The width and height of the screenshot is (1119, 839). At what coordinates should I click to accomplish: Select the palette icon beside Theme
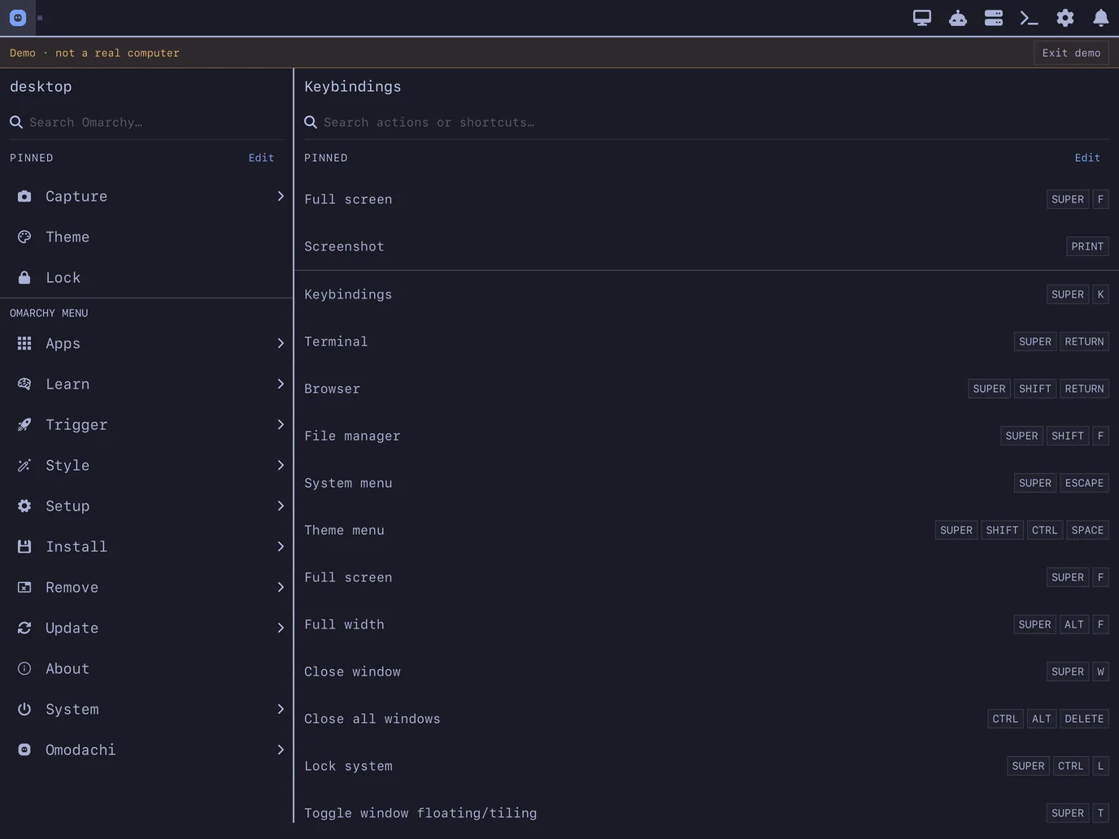[24, 237]
